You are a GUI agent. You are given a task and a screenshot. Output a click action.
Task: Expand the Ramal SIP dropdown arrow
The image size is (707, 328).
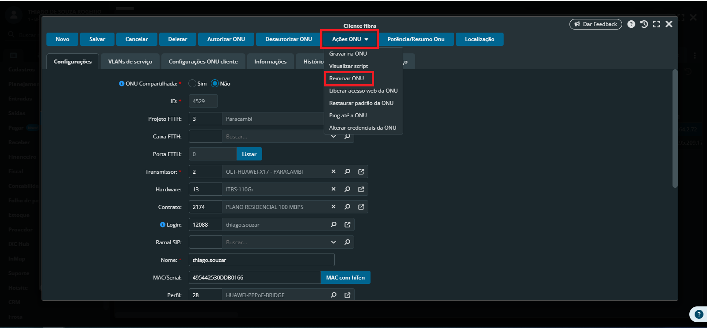coord(333,242)
